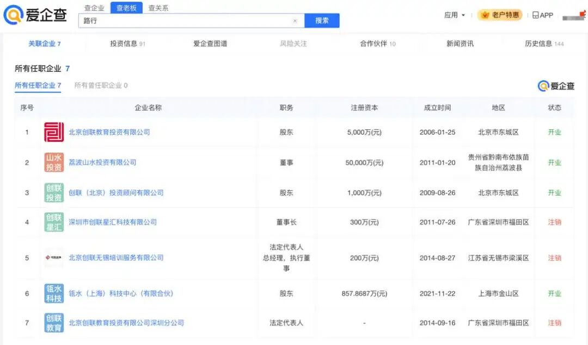
Task: Switch to 查企业 search tab
Action: click(94, 8)
